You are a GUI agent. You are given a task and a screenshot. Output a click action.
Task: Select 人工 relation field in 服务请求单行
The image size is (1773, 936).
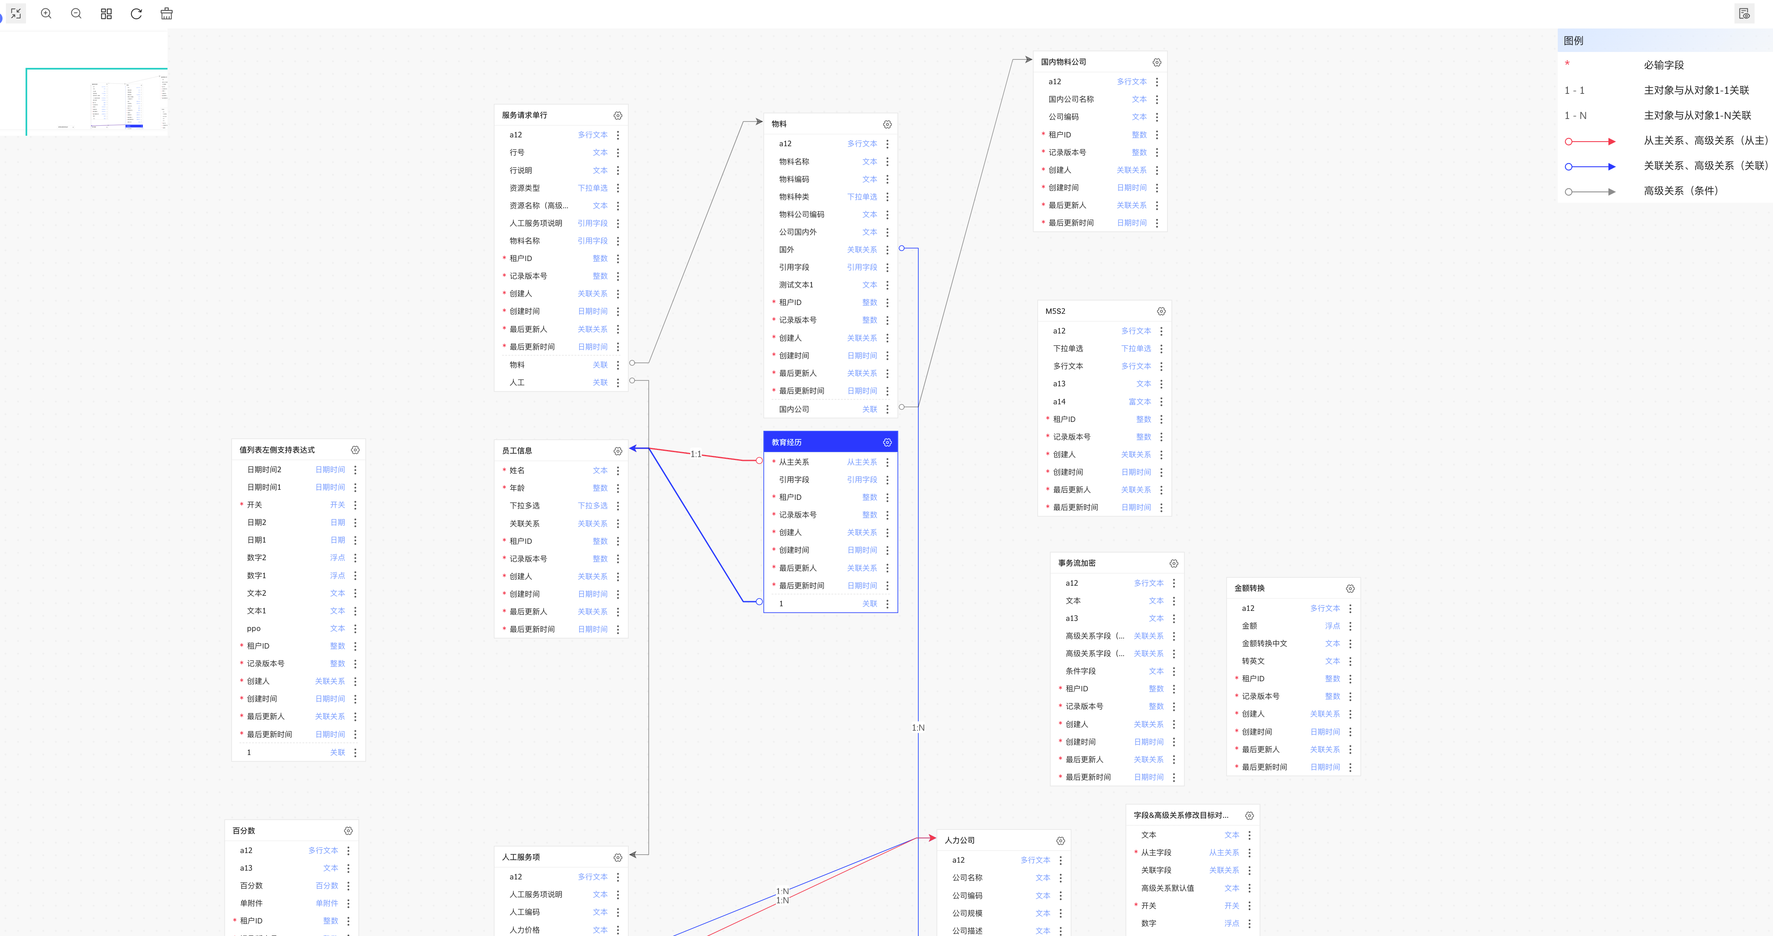click(x=561, y=382)
